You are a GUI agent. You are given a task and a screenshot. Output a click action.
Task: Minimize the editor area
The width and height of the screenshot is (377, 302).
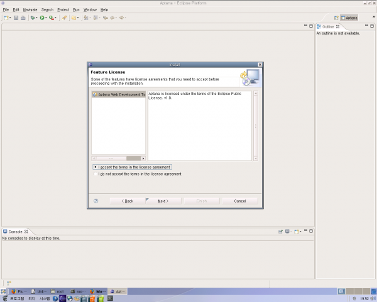(305, 26)
